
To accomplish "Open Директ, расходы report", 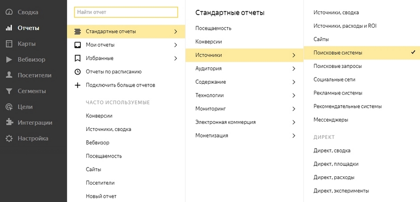I will tap(334, 177).
